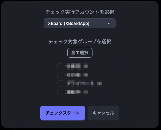This screenshot has height=130, width=161.
Task: Tick the fourth group's round checkbox
Action: click(x=60, y=92)
